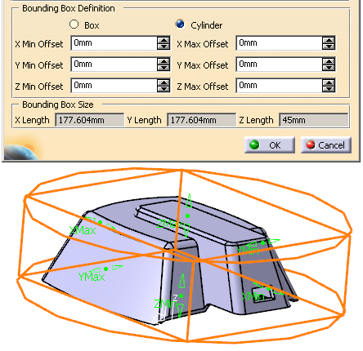This screenshot has width=363, height=351.
Task: Select the green ZMax manipulator arrow
Action: (x=189, y=202)
